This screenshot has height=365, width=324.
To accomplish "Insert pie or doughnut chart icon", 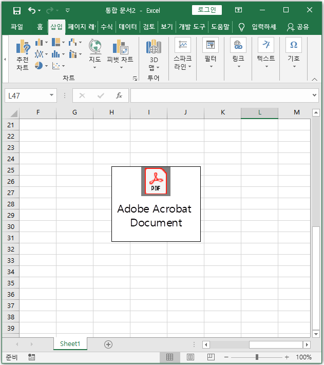I will pos(39,66).
